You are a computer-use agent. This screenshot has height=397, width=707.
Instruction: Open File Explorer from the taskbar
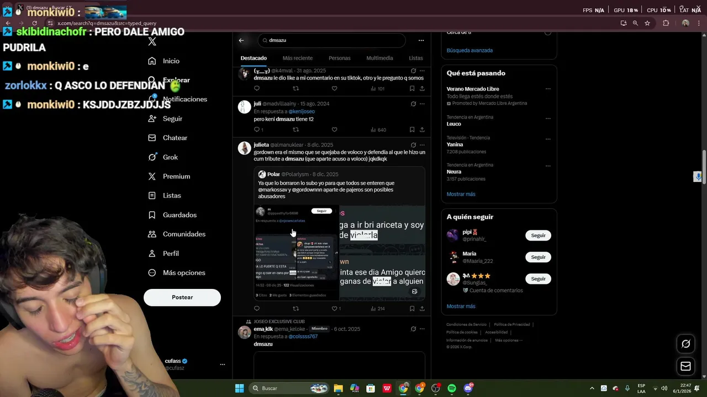pos(338,388)
